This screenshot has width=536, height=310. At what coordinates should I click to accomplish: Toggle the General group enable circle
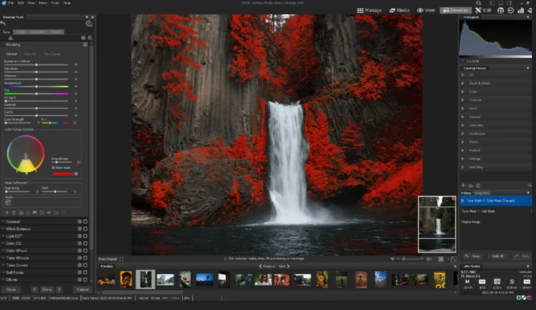click(85, 222)
